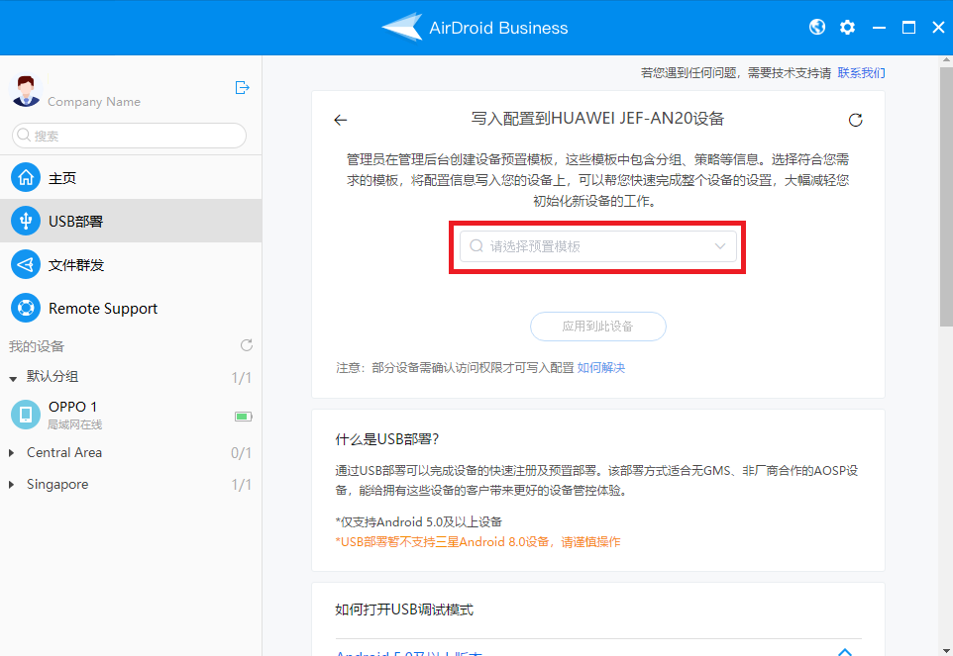Image resolution: width=953 pixels, height=656 pixels.
Task: Collapse the Android 5.0 section chevron
Action: tap(845, 652)
